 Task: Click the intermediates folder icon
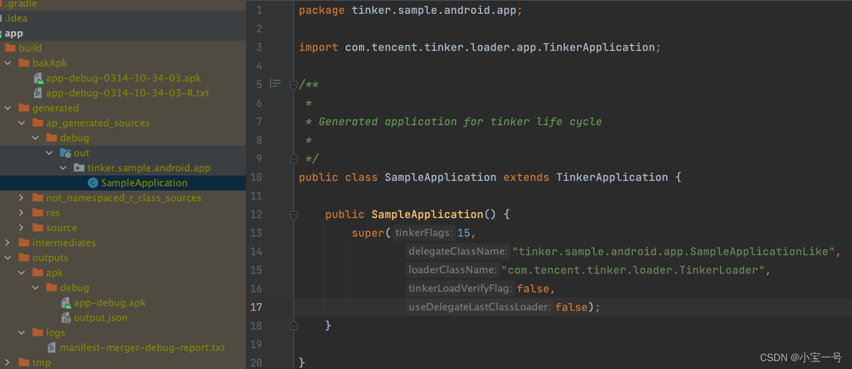point(24,243)
